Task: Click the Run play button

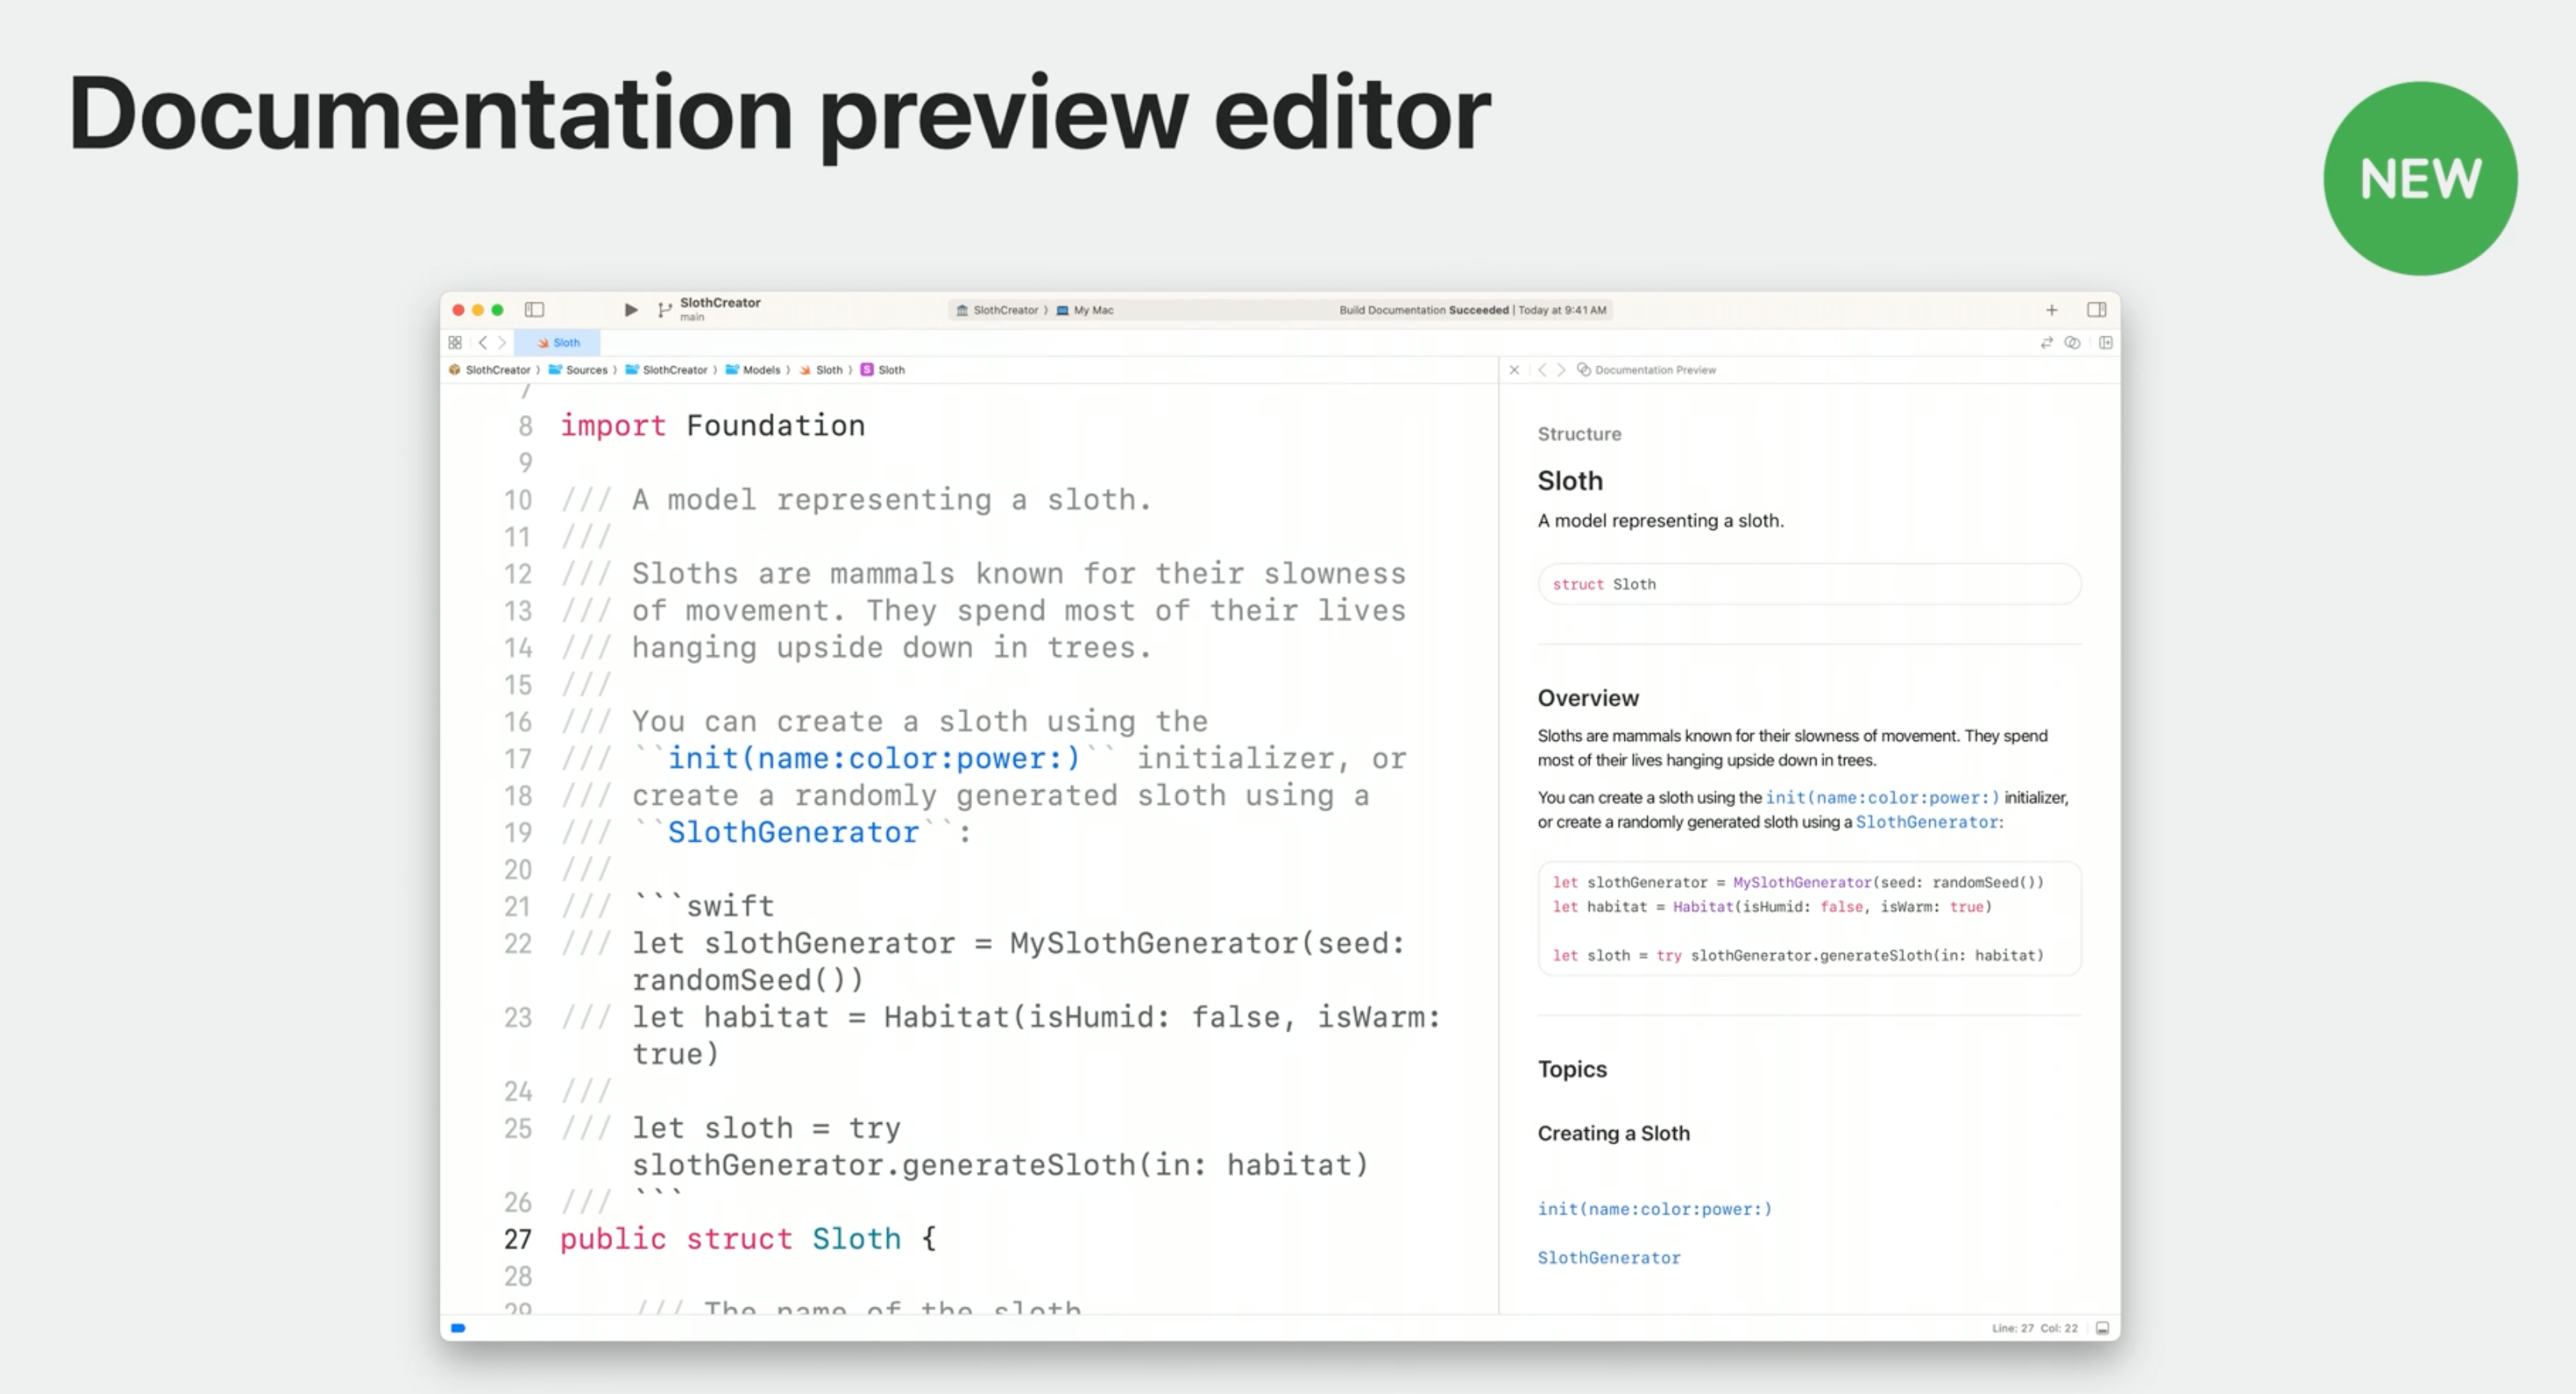Action: (x=630, y=310)
